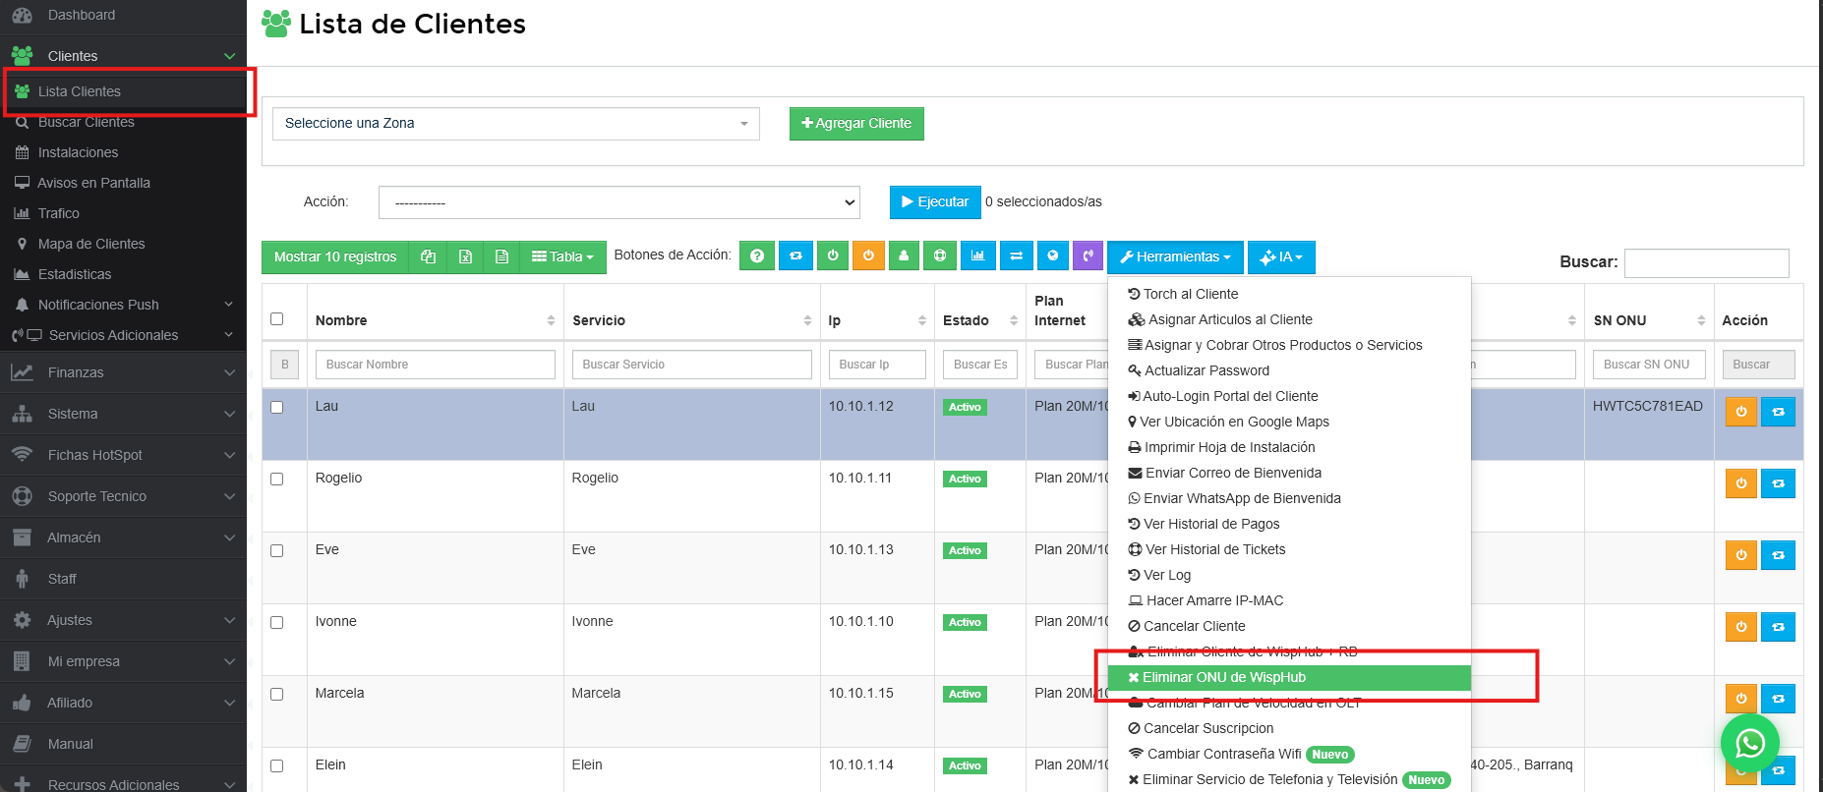Click the blue exchange arrows action button

(1016, 255)
